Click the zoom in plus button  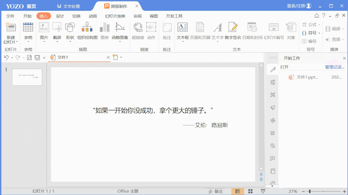click(x=344, y=191)
